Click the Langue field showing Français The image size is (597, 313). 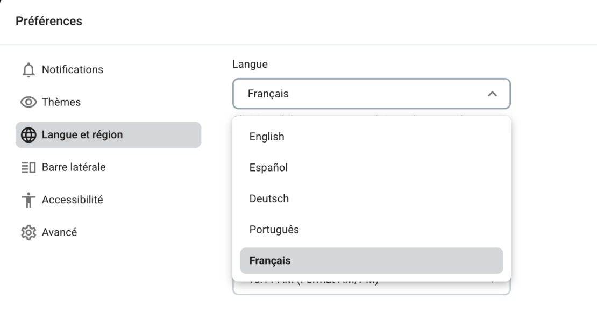click(323, 93)
